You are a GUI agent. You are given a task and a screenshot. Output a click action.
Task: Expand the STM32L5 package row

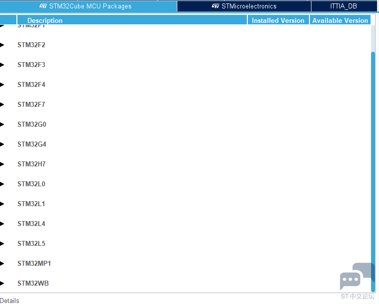[x=2, y=243]
